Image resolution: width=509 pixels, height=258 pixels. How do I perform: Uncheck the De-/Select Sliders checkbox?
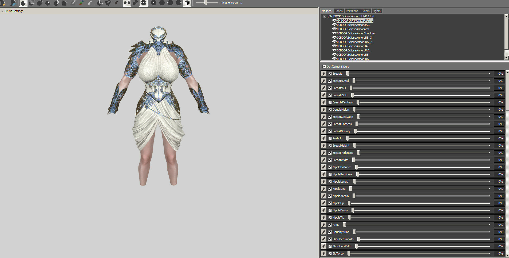coord(324,67)
